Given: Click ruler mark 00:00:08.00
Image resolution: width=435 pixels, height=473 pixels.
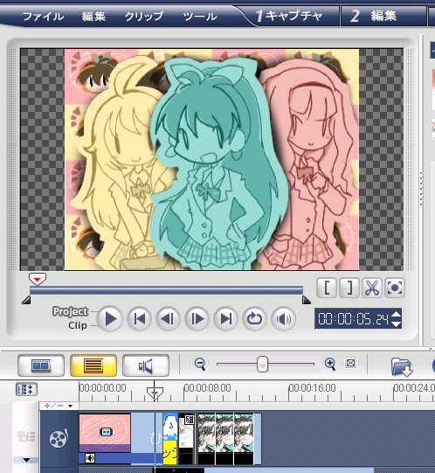Looking at the screenshot, I should click(207, 387).
